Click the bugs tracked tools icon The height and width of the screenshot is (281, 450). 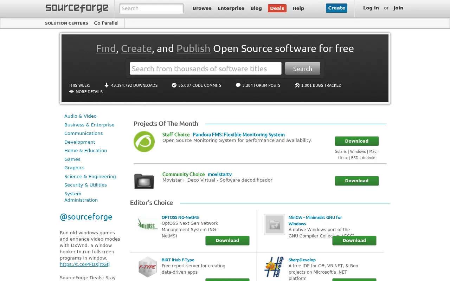pyautogui.click(x=297, y=85)
